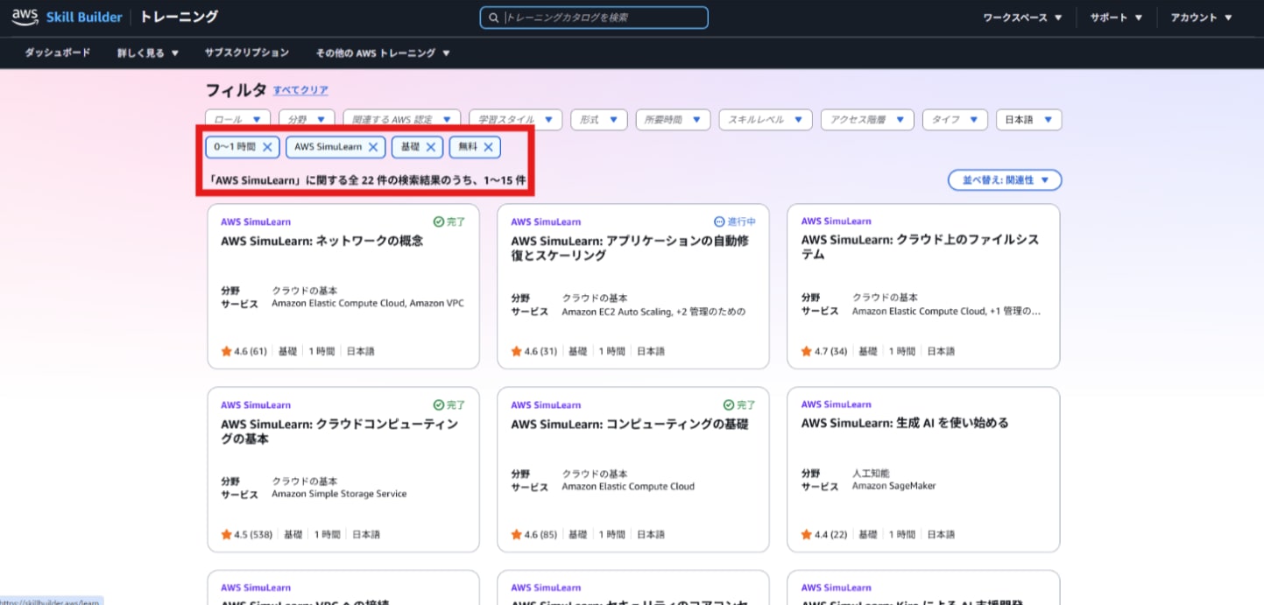Expand その他の AWS トレーニング menu
The width and height of the screenshot is (1264, 605).
383,53
